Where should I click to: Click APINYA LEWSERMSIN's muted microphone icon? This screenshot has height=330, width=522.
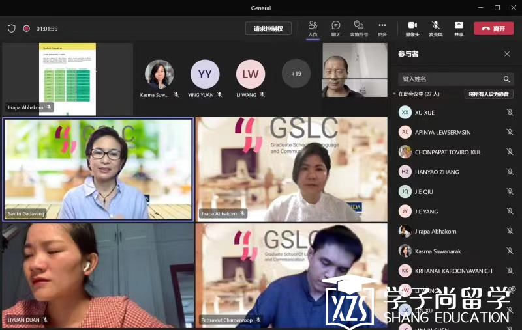click(x=510, y=132)
